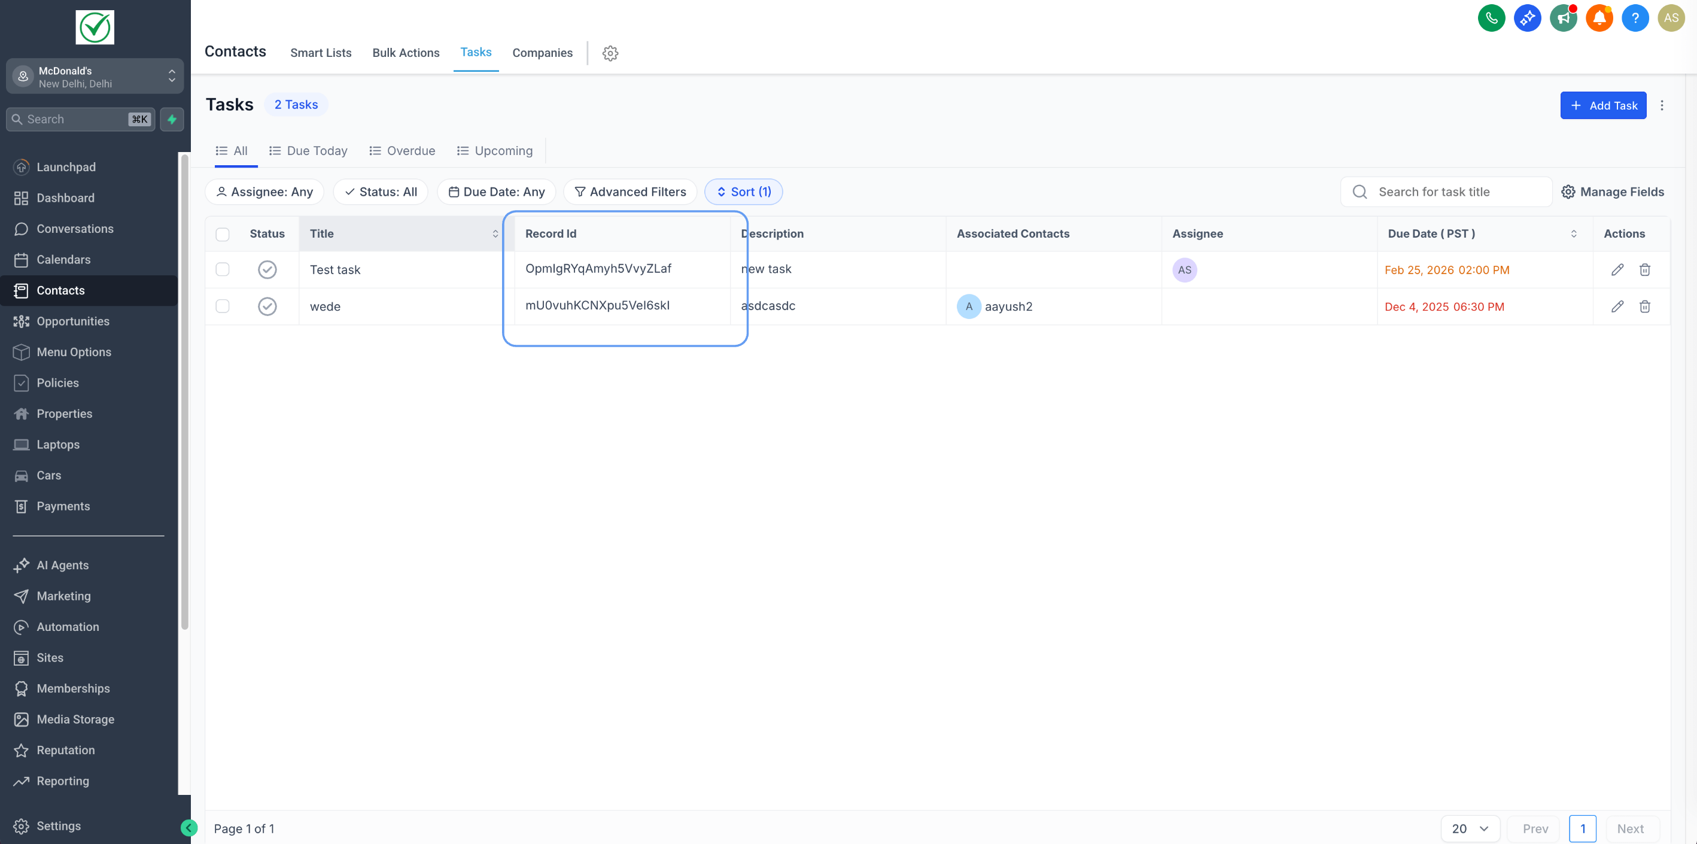
Task: Click the green lightning quick actions icon
Action: click(x=172, y=119)
